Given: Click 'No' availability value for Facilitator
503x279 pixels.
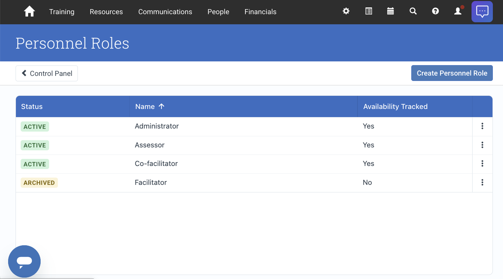Looking at the screenshot, I should tap(367, 183).
